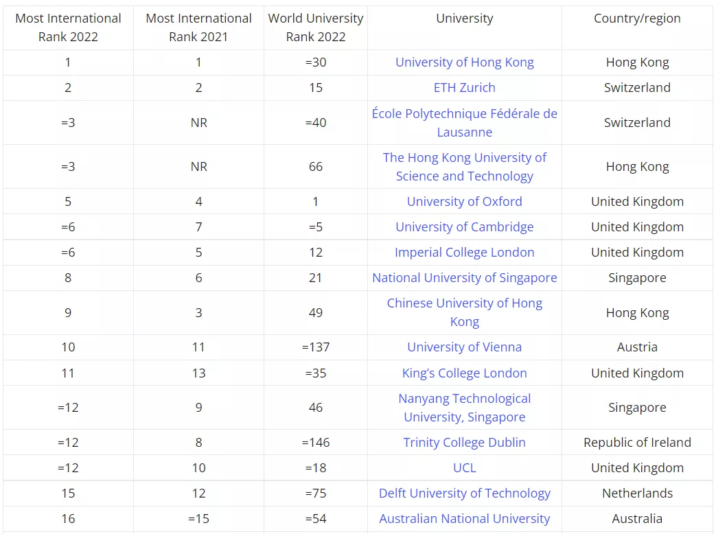
Task: Select 'Australia' country cell
Action: click(637, 518)
